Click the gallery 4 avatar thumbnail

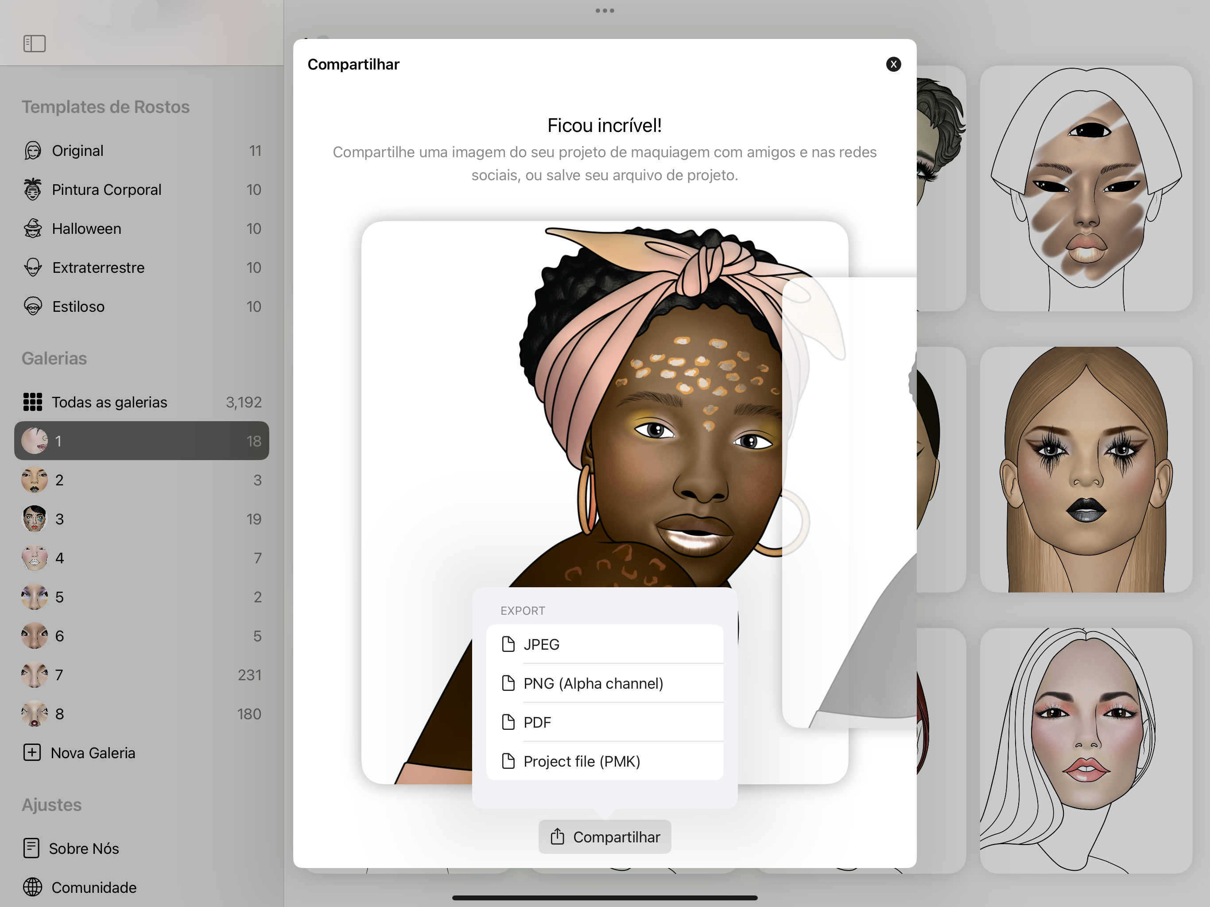coord(35,558)
